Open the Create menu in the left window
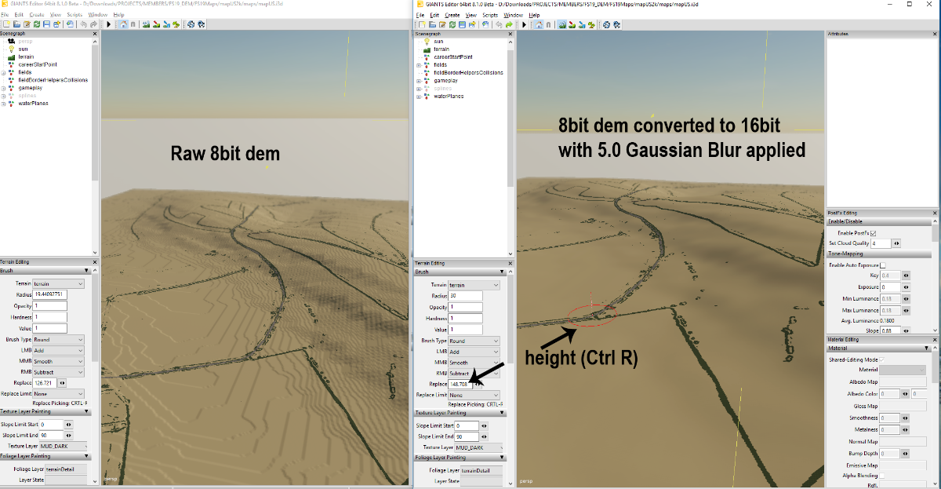Image resolution: width=941 pixels, height=489 pixels. [37, 15]
